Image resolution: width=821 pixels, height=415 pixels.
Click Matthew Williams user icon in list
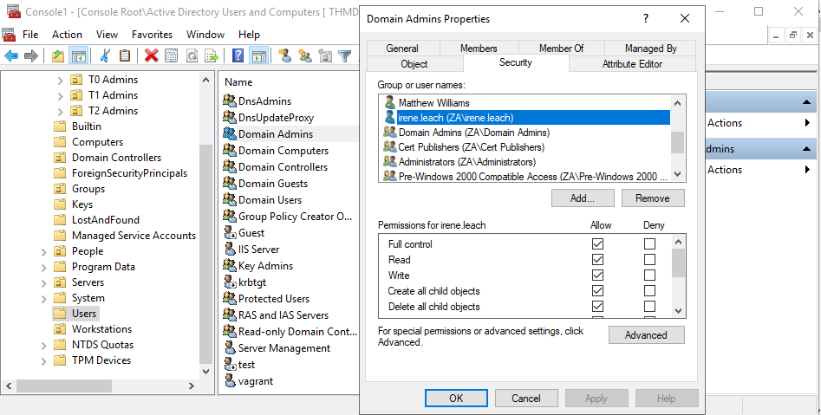pyautogui.click(x=389, y=102)
